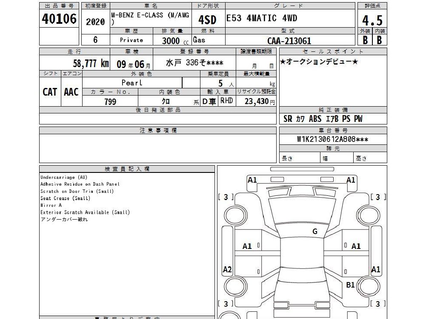This screenshot has width=426, height=319.
Task: Click interior color クロ
Action: pyautogui.click(x=166, y=101)
